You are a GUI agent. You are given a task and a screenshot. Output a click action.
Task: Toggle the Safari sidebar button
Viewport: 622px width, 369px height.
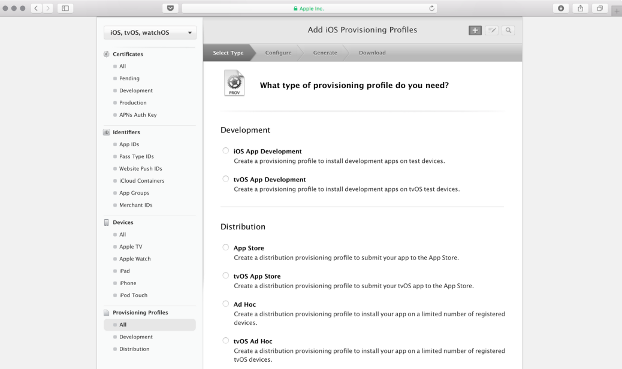click(x=65, y=8)
